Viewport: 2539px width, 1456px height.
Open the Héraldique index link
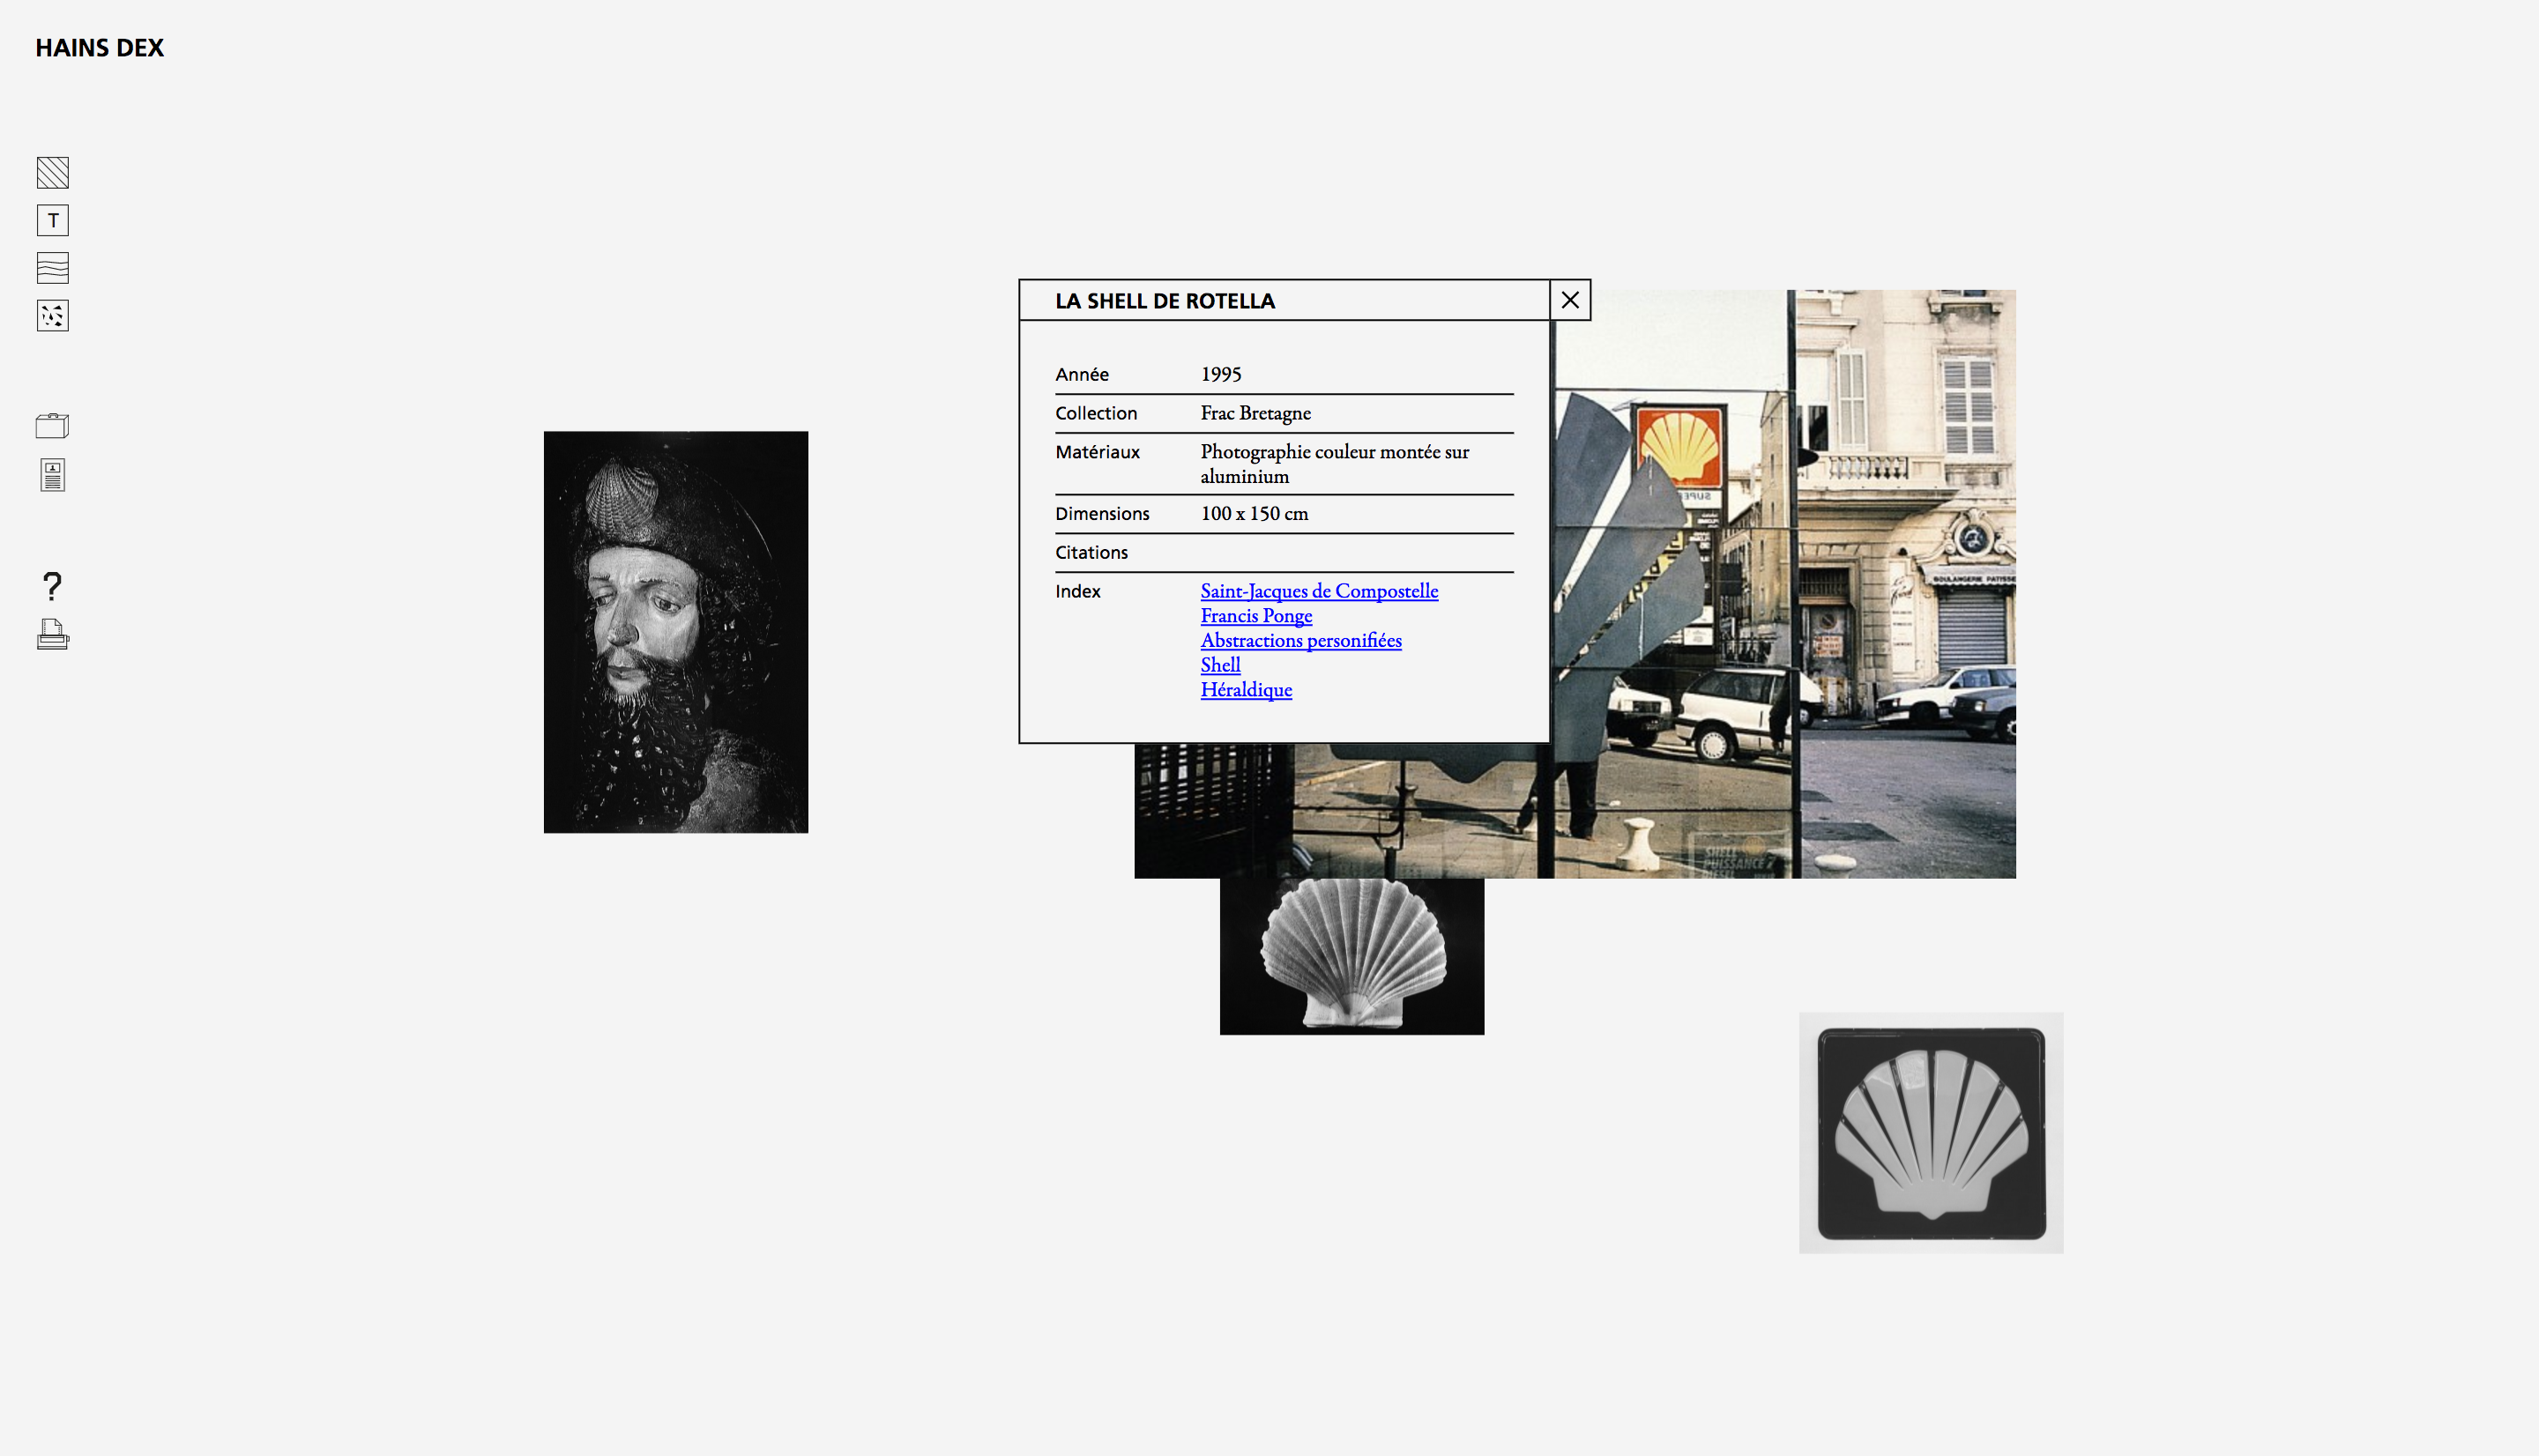(x=1246, y=690)
